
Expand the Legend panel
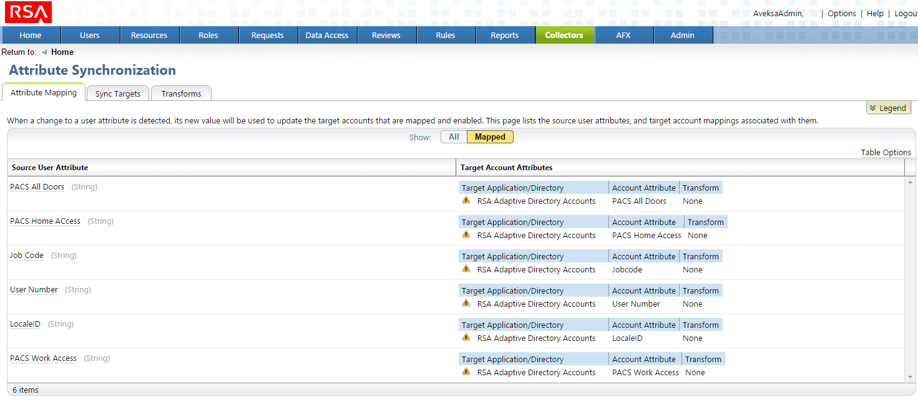888,108
